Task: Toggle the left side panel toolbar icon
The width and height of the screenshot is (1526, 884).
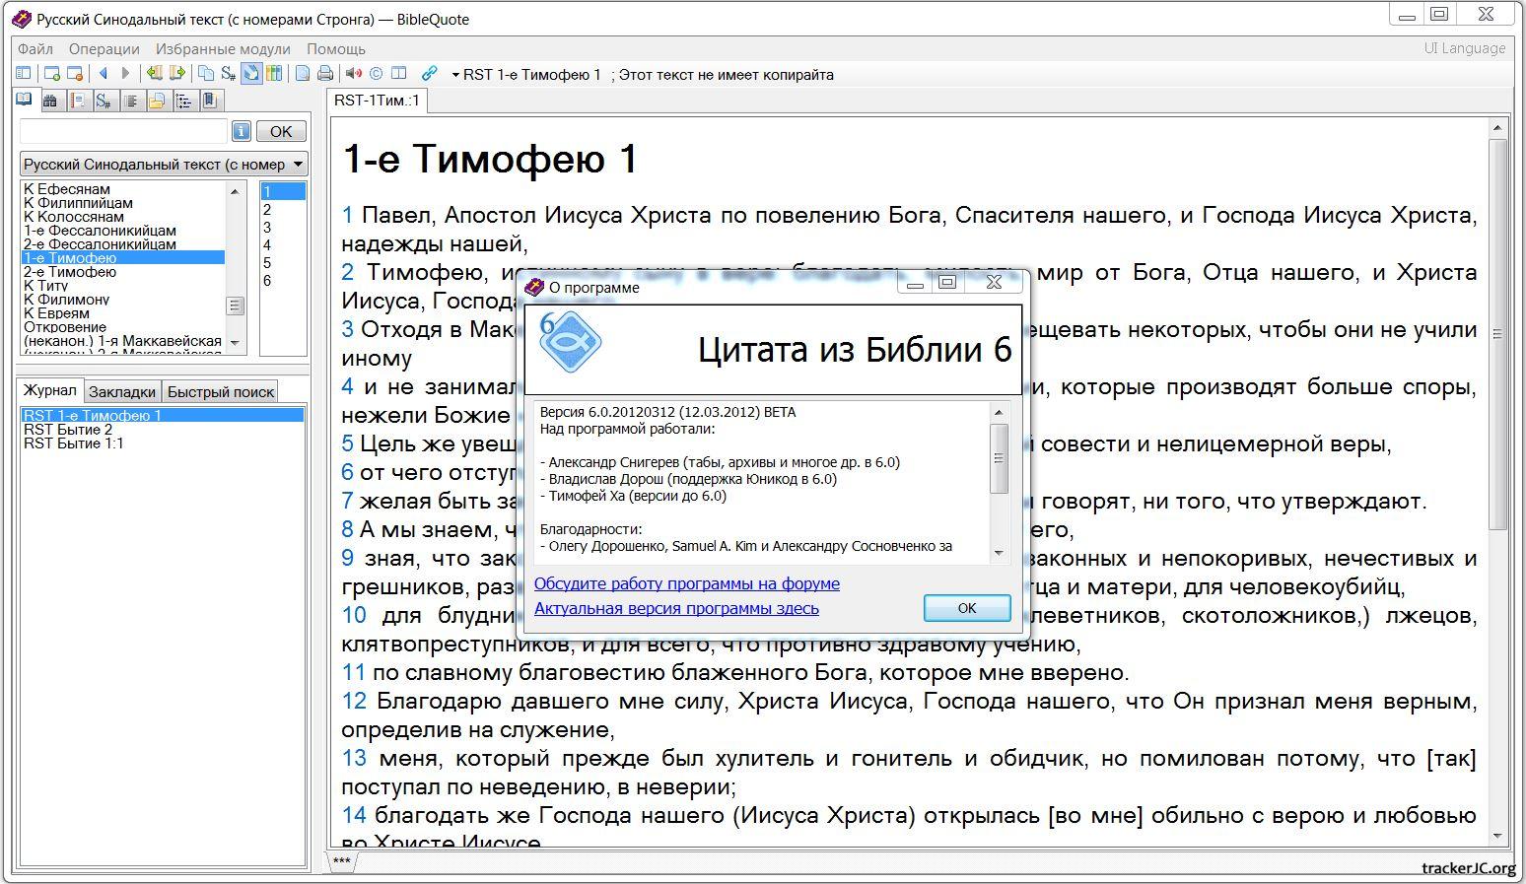Action: (x=24, y=74)
